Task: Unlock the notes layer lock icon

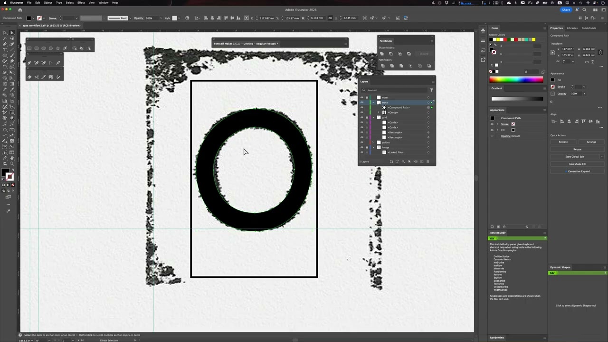Action: pos(367,97)
